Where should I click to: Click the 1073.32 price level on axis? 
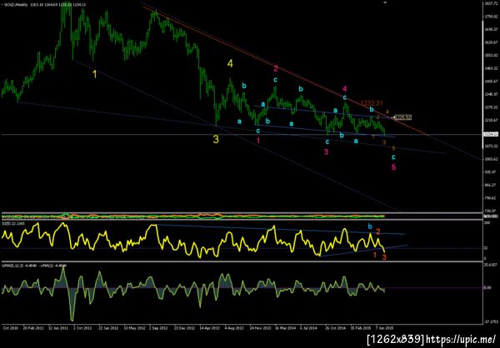[491, 146]
